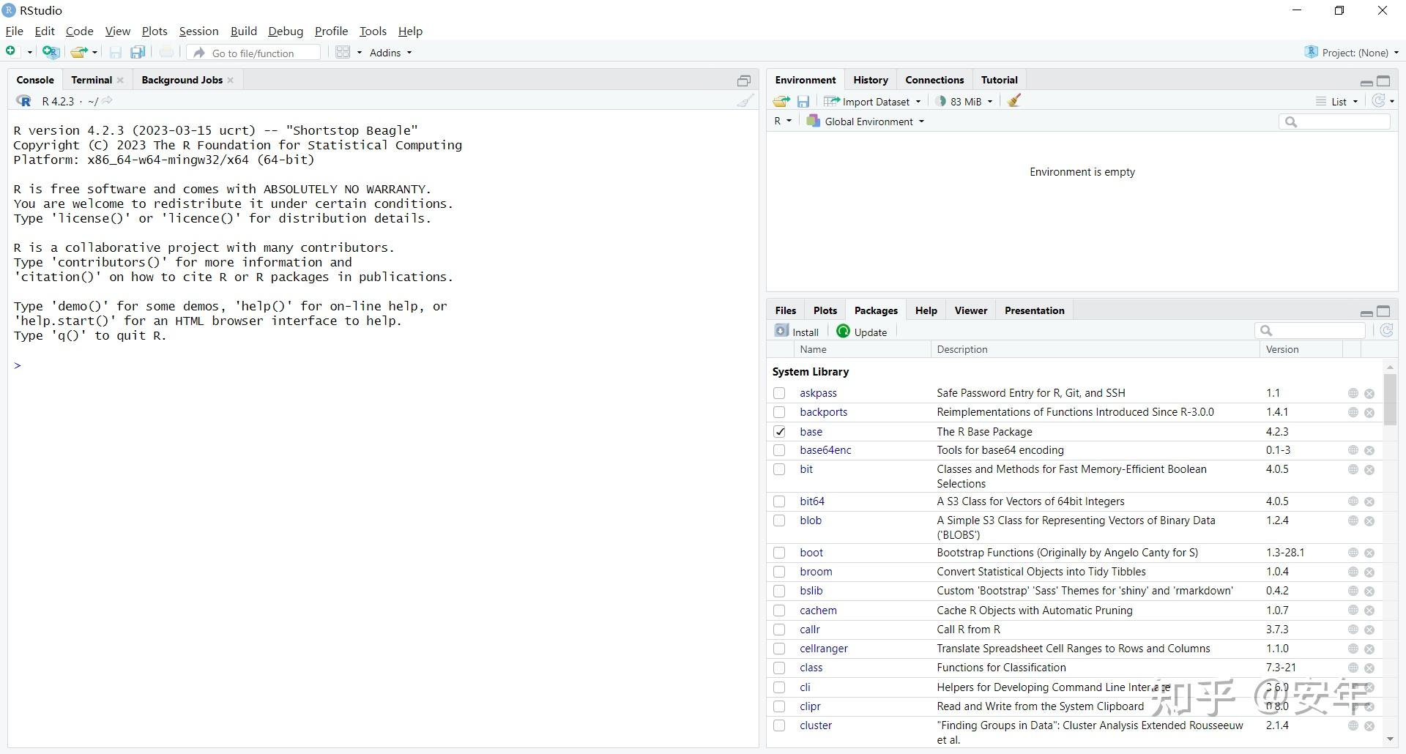Remove the backports package
The height and width of the screenshot is (754, 1406).
point(1369,413)
